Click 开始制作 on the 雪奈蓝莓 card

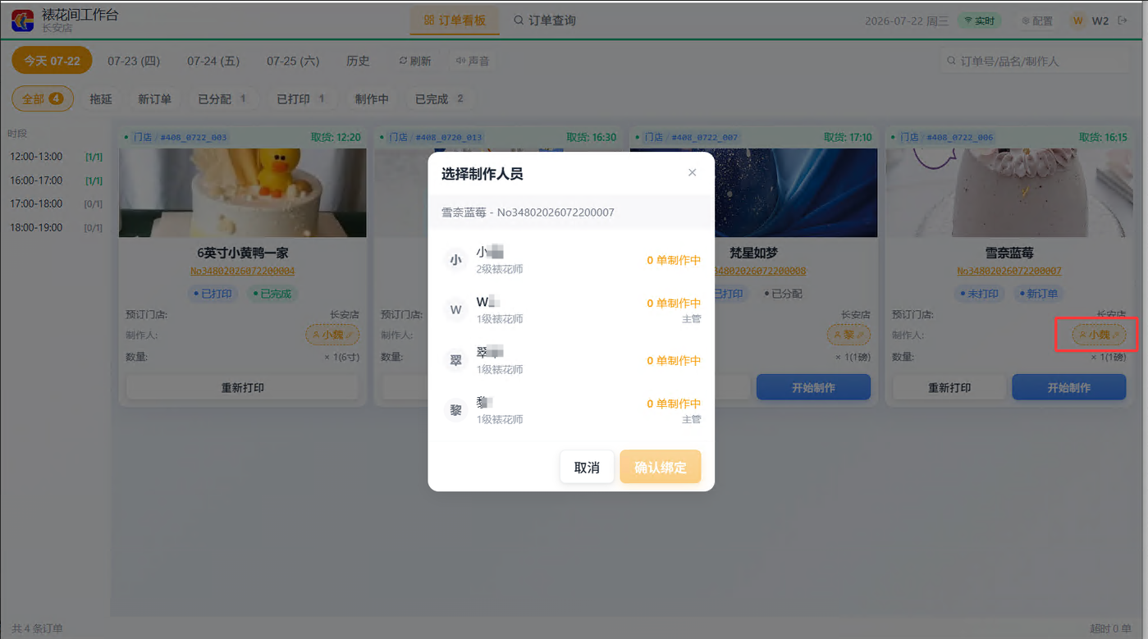1068,387
